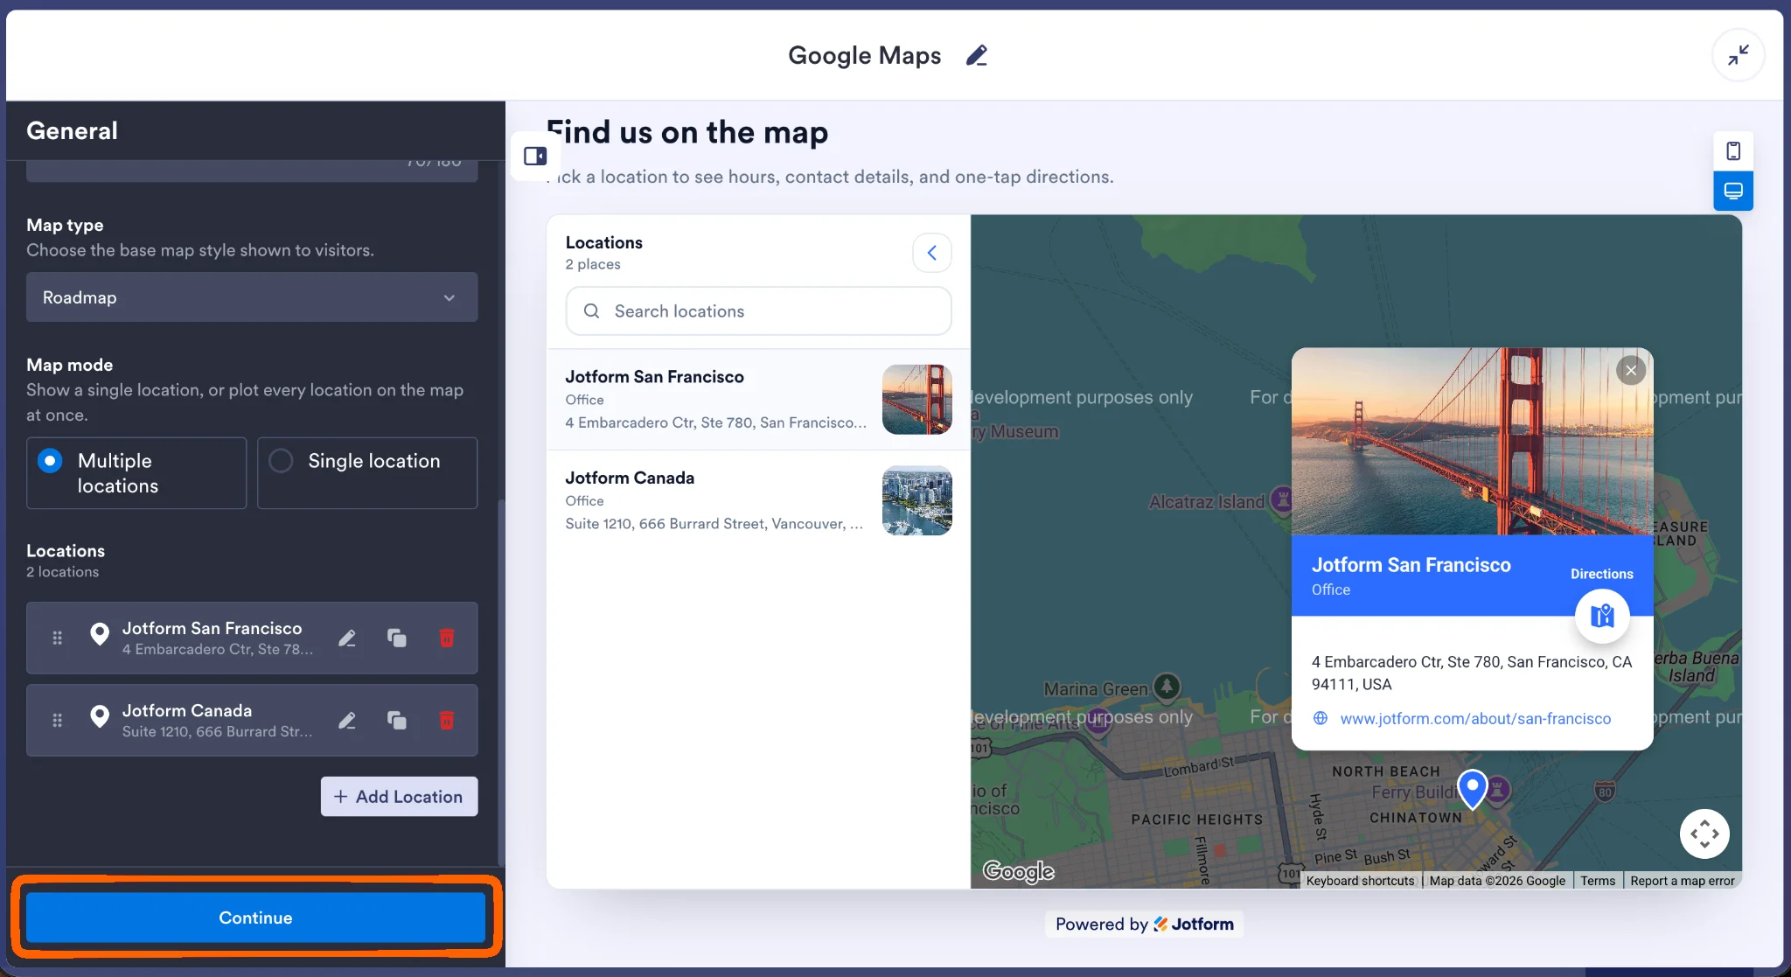
Task: Click the info card address 4 Embarcadero Ctr
Action: [1471, 673]
